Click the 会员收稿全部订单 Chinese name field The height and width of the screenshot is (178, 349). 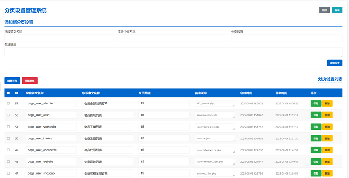(x=108, y=173)
